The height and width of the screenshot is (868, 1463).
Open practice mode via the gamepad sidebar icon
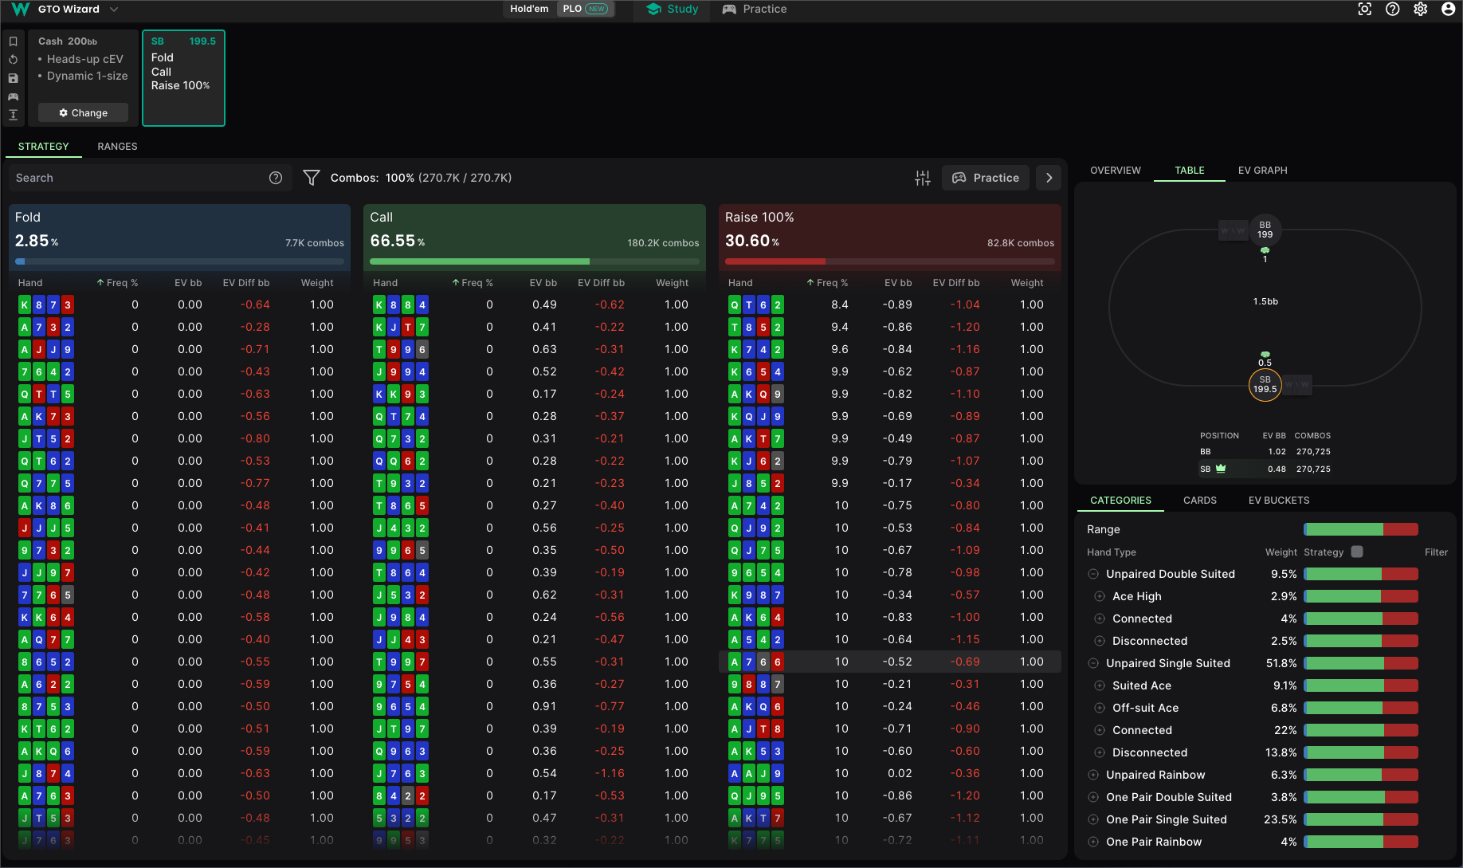point(14,96)
